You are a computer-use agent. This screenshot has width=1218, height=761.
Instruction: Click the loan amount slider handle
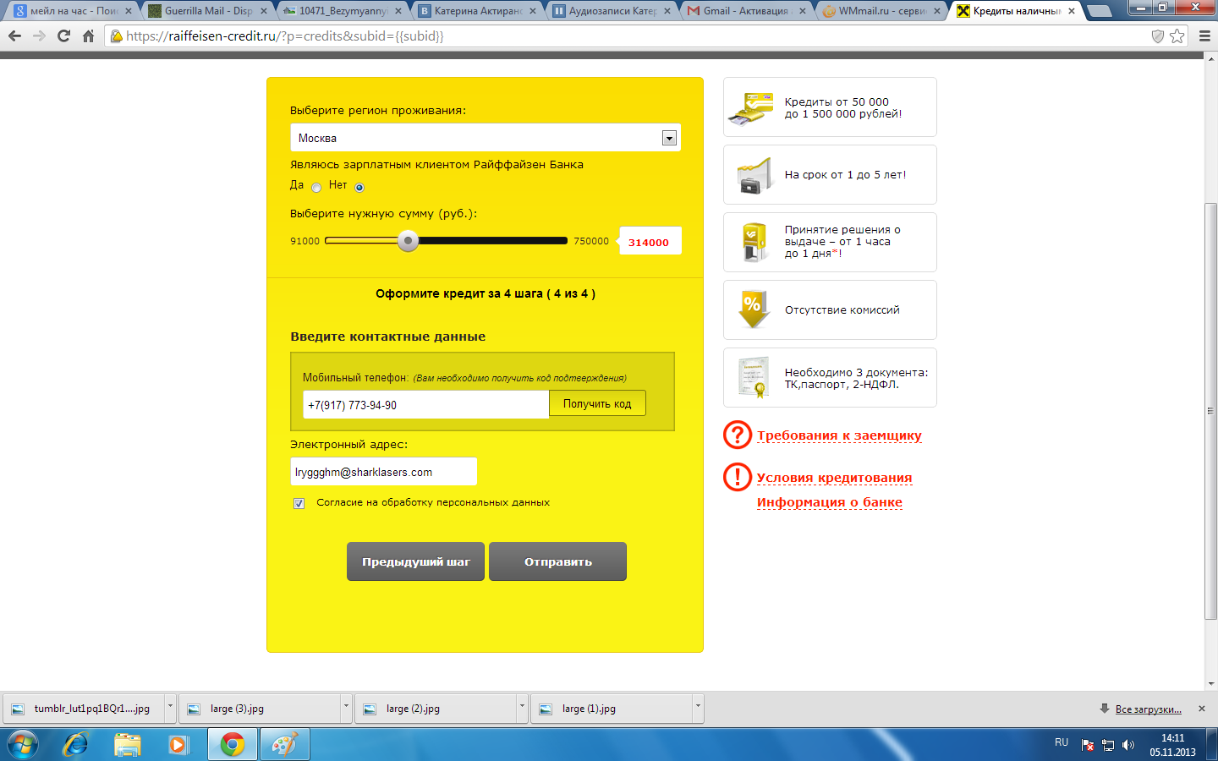408,241
